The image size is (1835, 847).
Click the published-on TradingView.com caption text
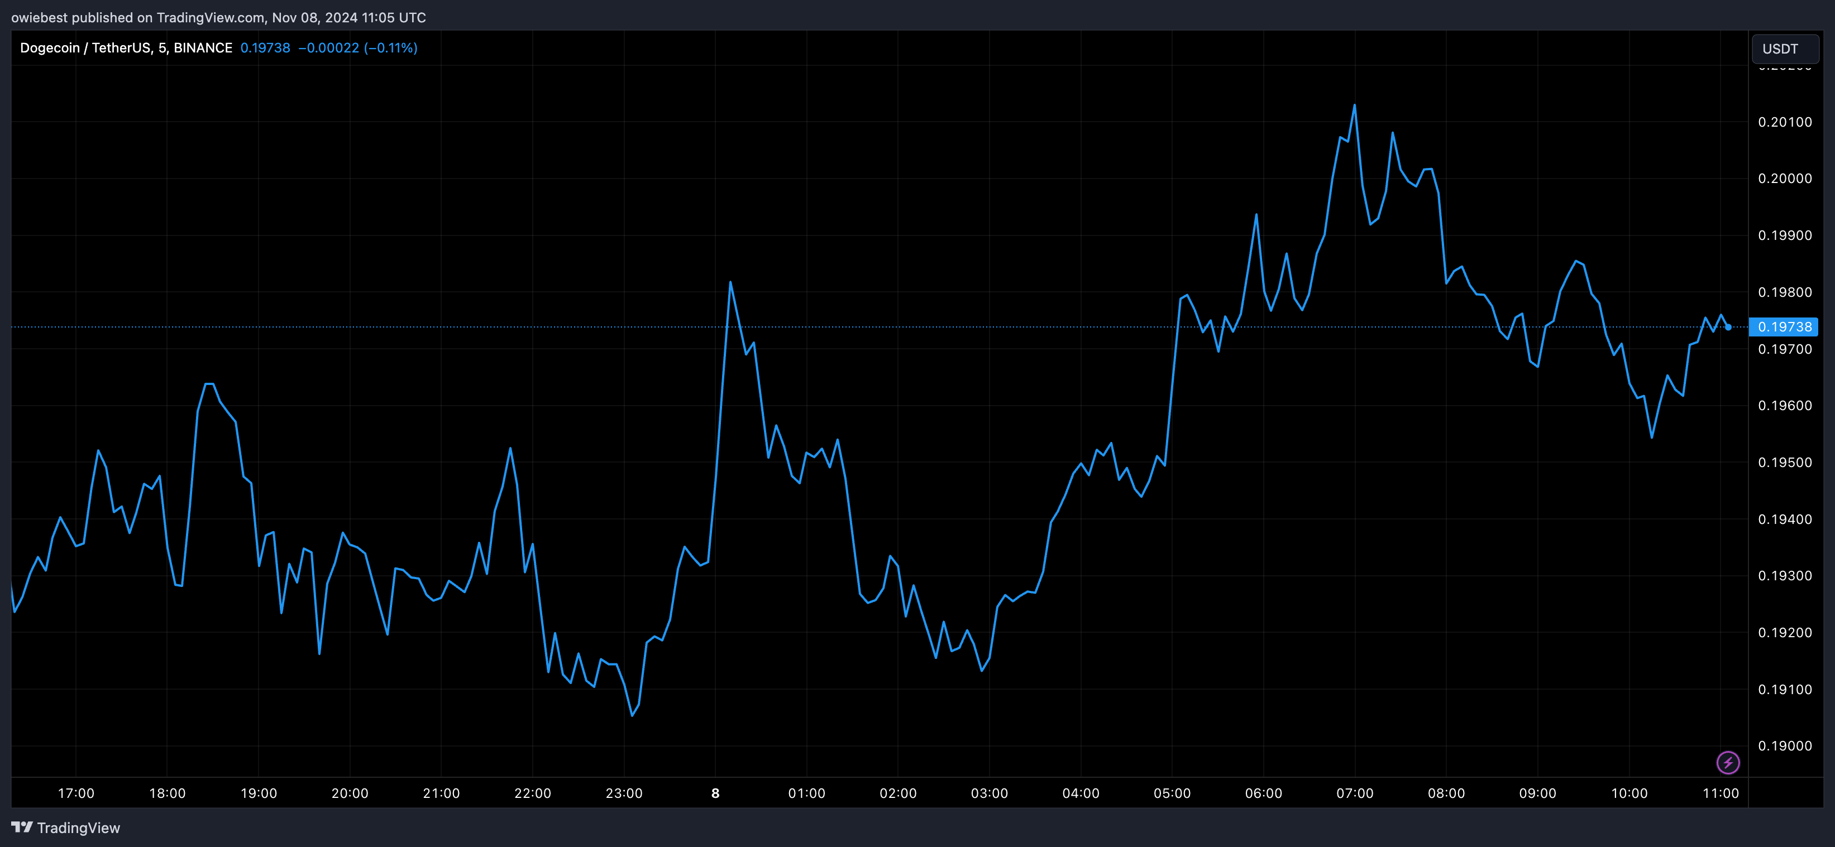(219, 17)
